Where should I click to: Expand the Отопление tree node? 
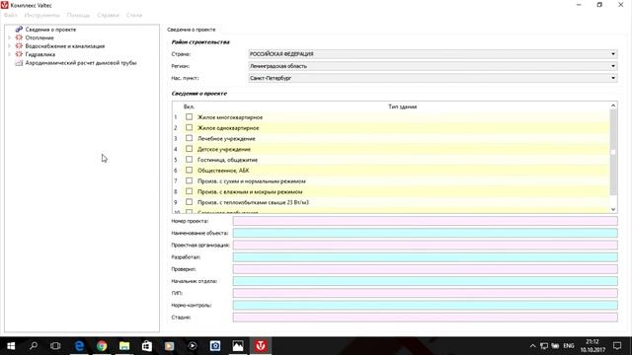pyautogui.click(x=9, y=37)
